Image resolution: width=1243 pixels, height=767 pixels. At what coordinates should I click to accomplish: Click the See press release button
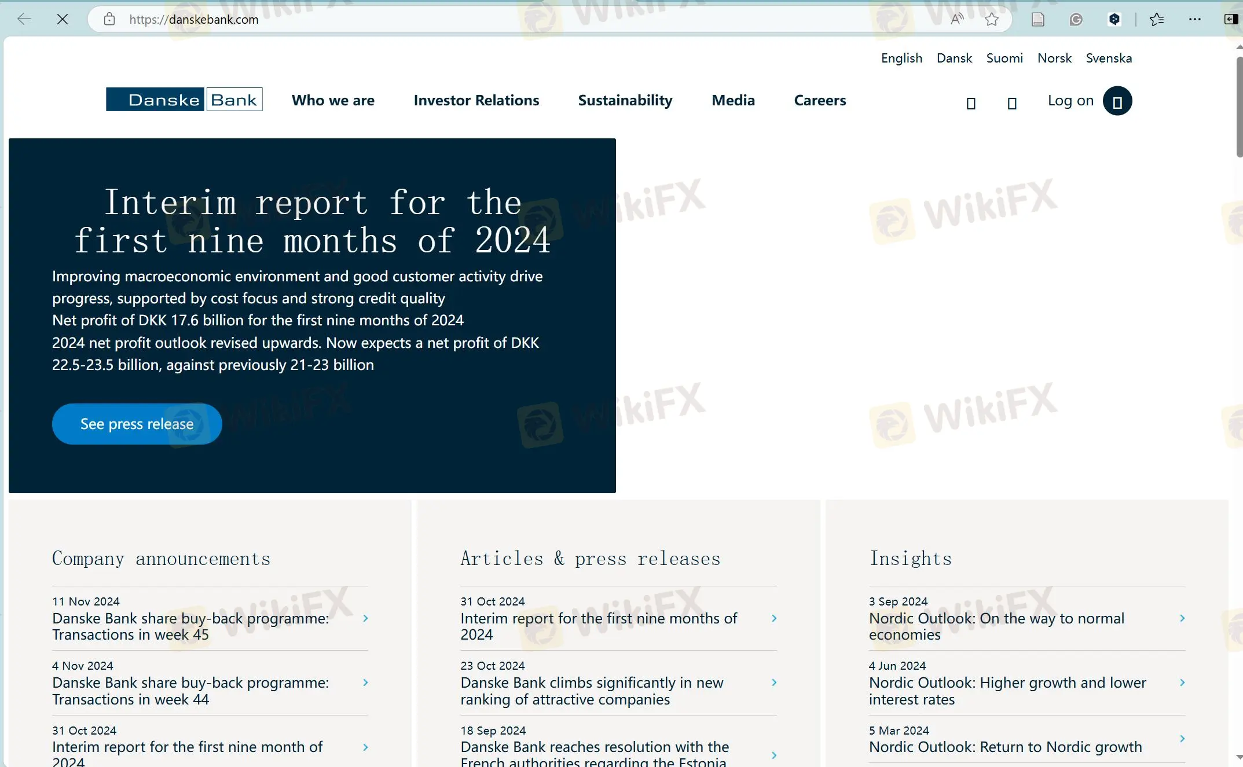pos(137,424)
